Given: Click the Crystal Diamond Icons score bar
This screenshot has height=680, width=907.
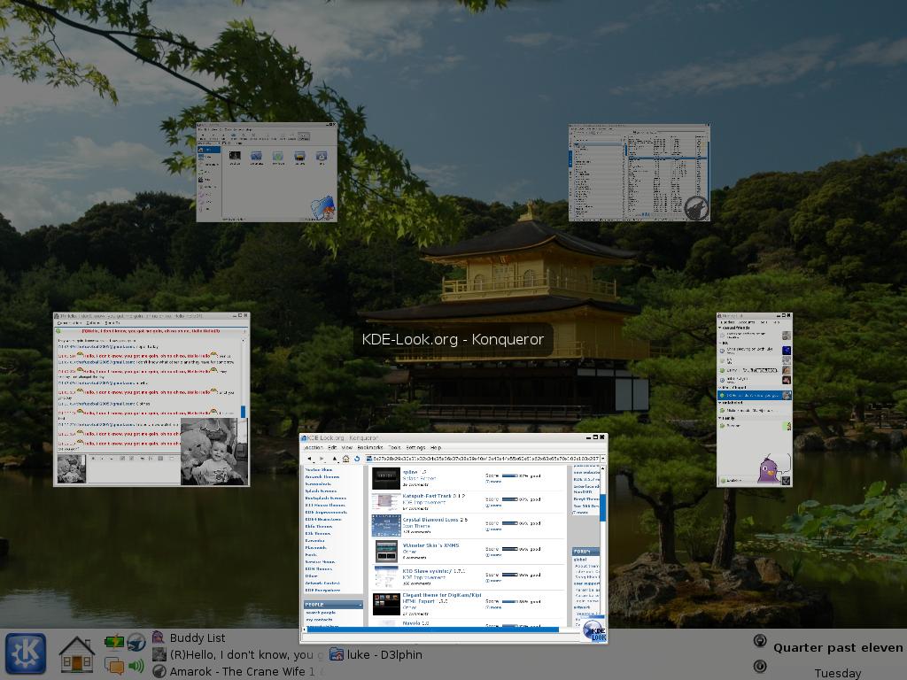Looking at the screenshot, I should point(510,523).
